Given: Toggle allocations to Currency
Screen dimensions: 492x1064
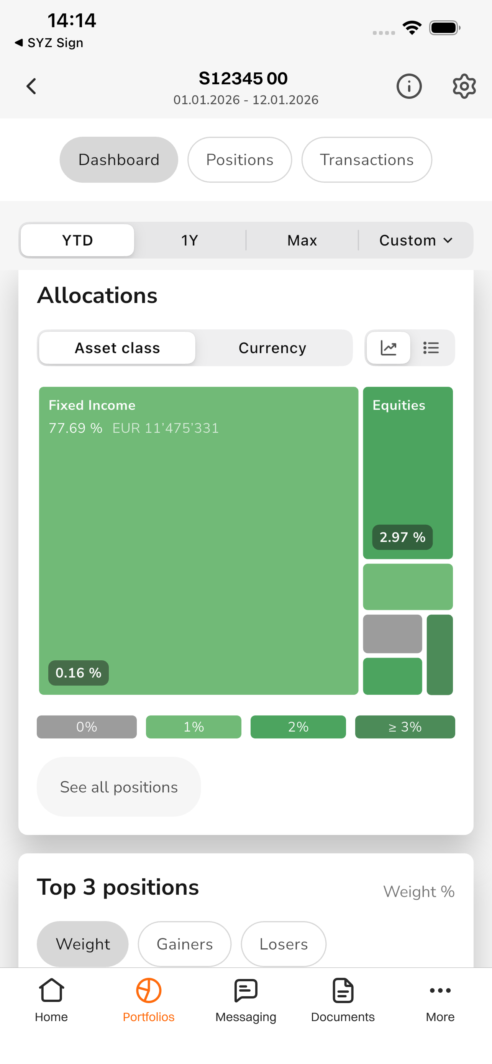Looking at the screenshot, I should (273, 348).
